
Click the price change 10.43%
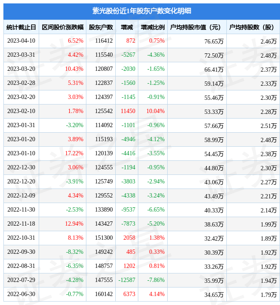[x=74, y=69]
